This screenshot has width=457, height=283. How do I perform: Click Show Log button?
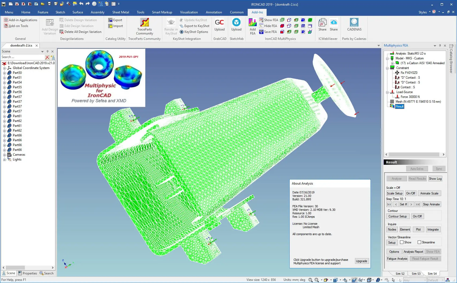click(435, 179)
